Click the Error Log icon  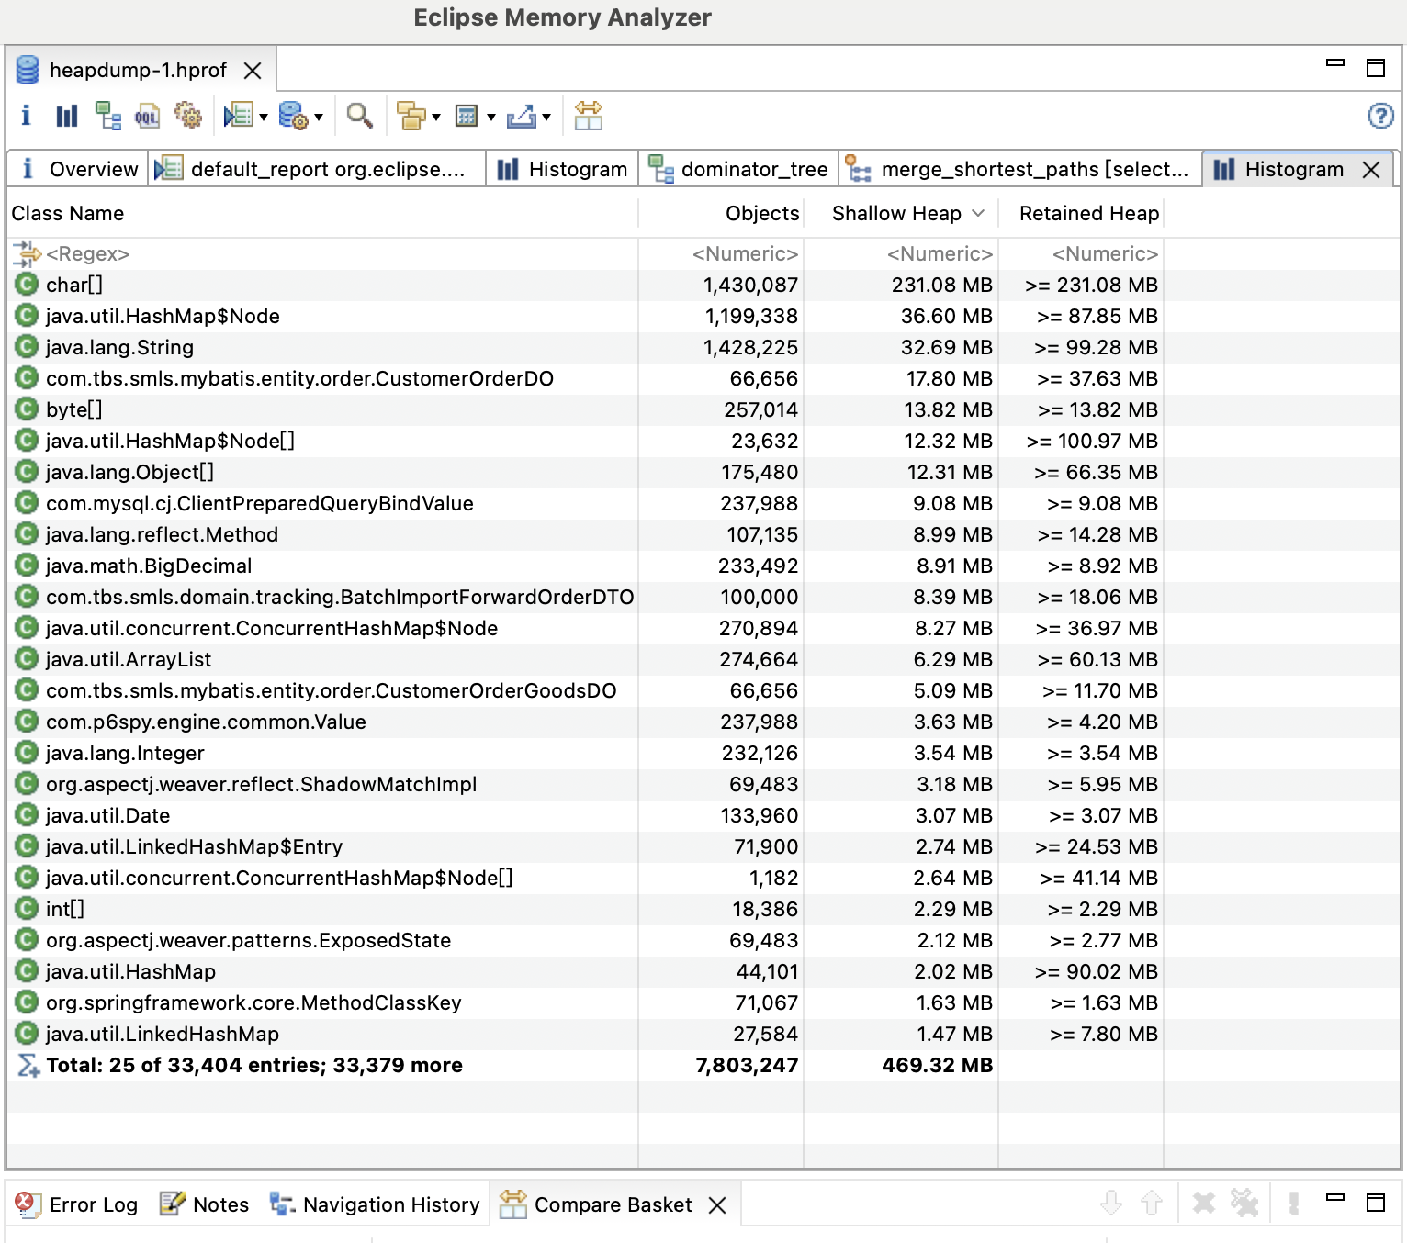tap(28, 1204)
